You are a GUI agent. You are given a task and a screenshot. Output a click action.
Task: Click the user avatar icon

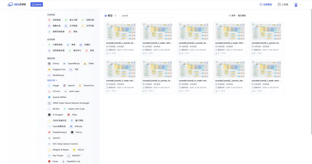click(296, 5)
